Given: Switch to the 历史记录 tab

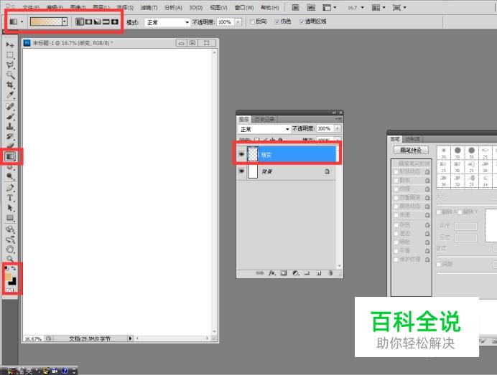Looking at the screenshot, I should pos(264,119).
